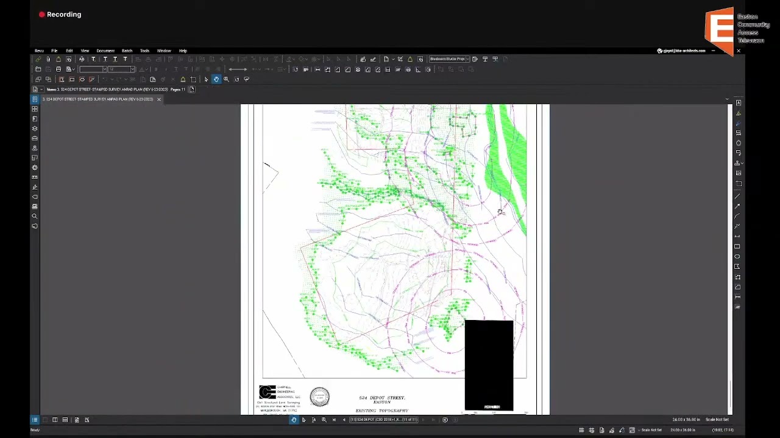The image size is (780, 438).
Task: Activate the Zoom magnifier tool in the top toolbar
Action: click(x=226, y=79)
